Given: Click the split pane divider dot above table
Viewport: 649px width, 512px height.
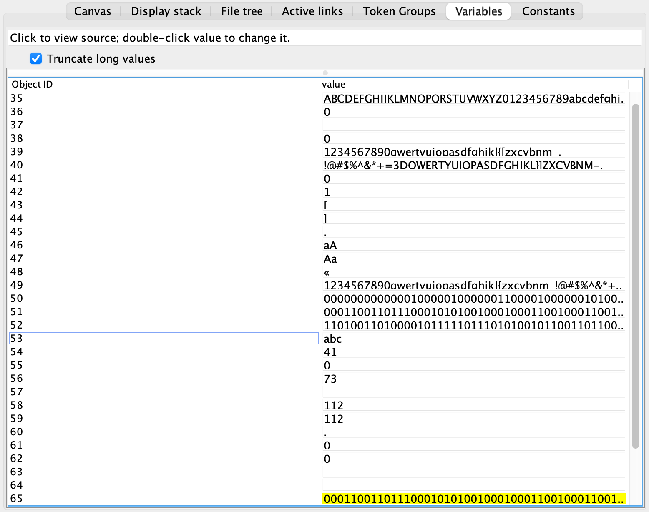Looking at the screenshot, I should 325,73.
